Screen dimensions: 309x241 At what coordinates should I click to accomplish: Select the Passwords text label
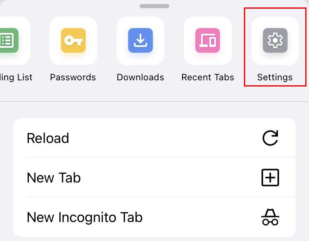point(73,77)
